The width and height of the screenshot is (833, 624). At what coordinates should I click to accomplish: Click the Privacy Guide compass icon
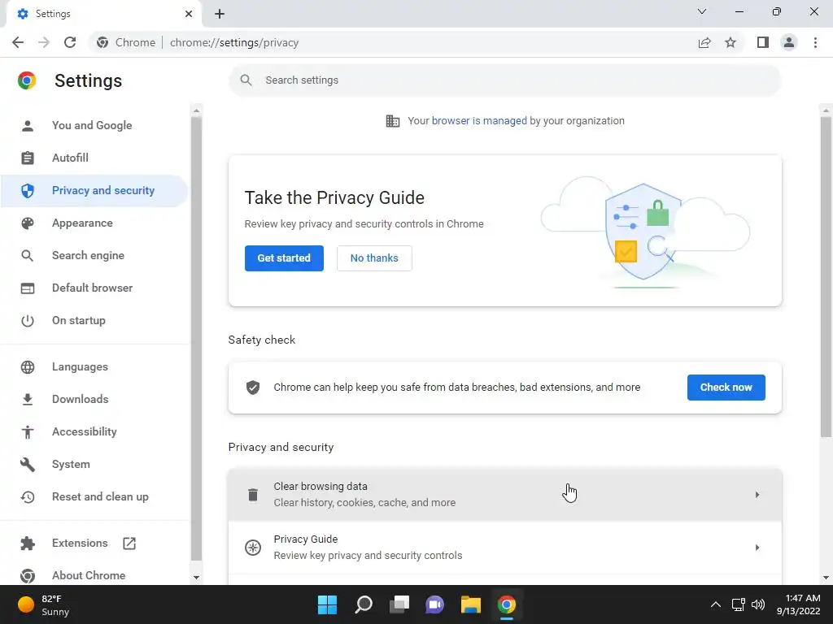click(x=253, y=547)
